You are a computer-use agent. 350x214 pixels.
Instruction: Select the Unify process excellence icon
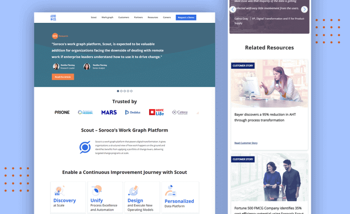click(97, 190)
